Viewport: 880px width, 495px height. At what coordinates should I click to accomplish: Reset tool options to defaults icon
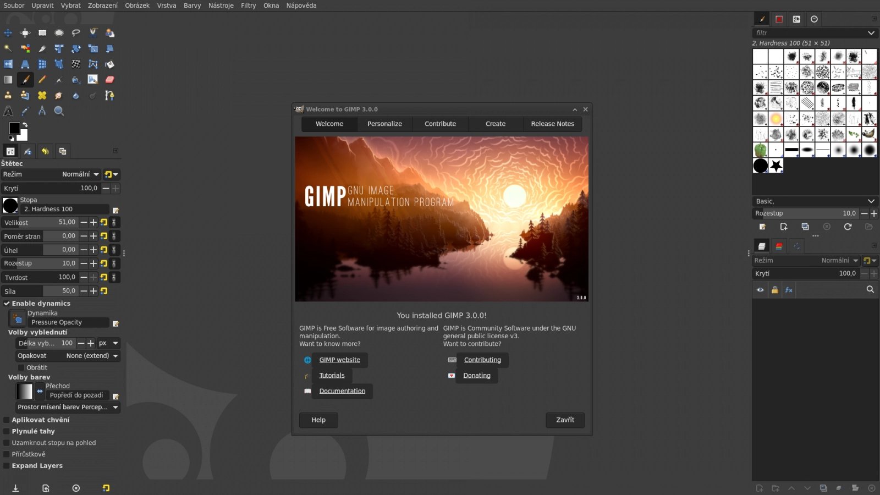pyautogui.click(x=106, y=488)
